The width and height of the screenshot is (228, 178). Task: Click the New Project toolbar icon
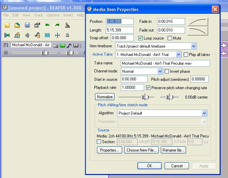click(7, 25)
